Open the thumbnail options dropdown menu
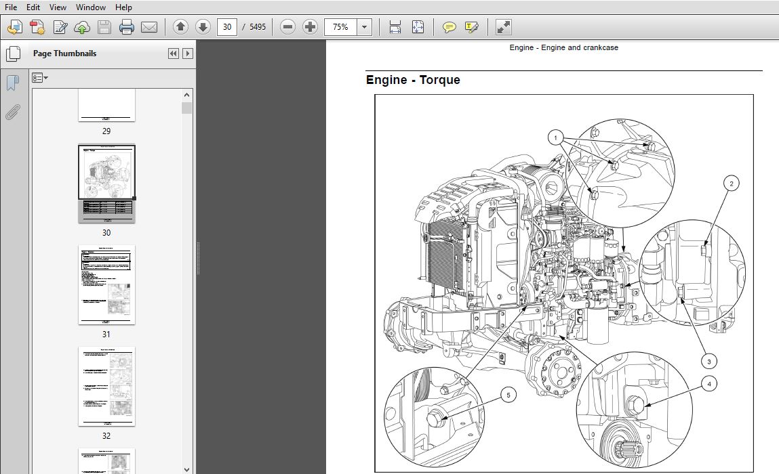Viewport: 779px width, 474px height. point(40,78)
